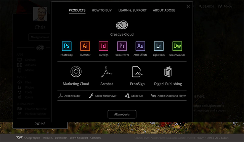The height and width of the screenshot is (142, 244).
Task: Open Files under Assets in sidebar
Action: click(28, 82)
